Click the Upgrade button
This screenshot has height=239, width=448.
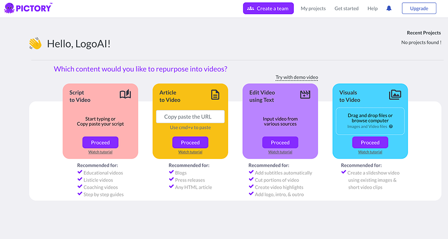[x=419, y=9]
